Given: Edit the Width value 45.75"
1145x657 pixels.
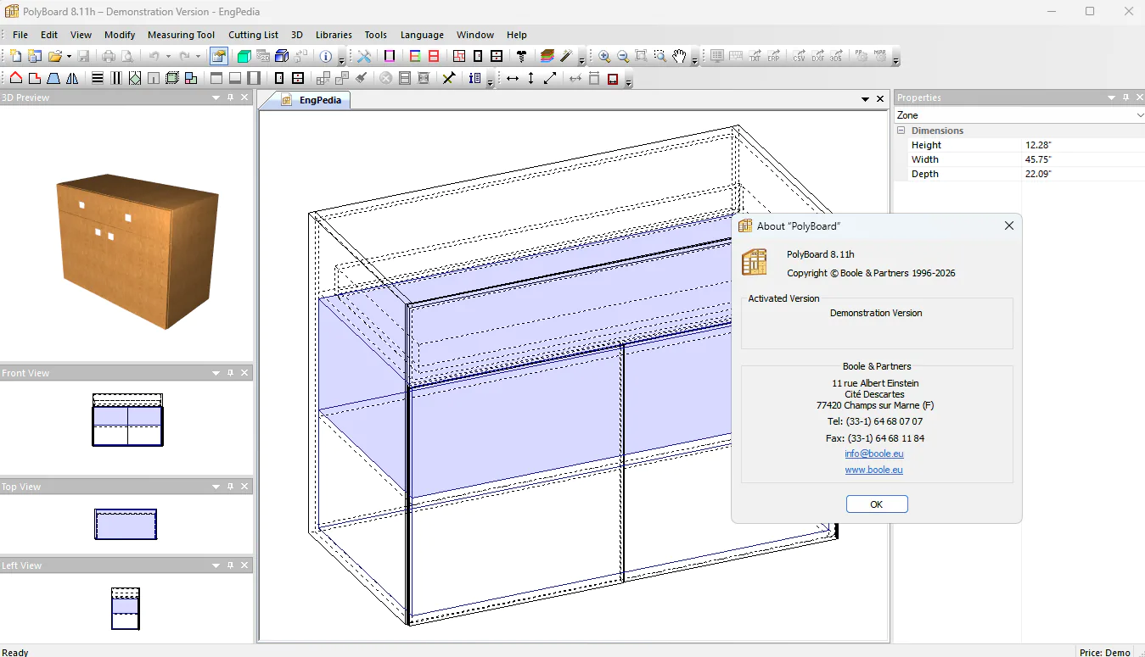Looking at the screenshot, I should [x=1083, y=159].
